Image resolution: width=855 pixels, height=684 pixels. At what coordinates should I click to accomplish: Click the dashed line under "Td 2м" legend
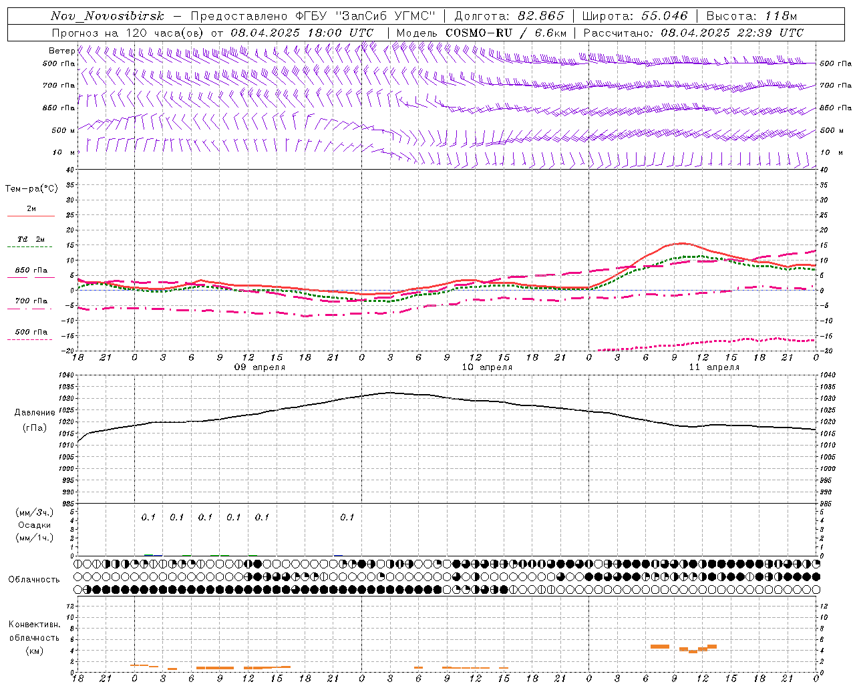coord(30,247)
